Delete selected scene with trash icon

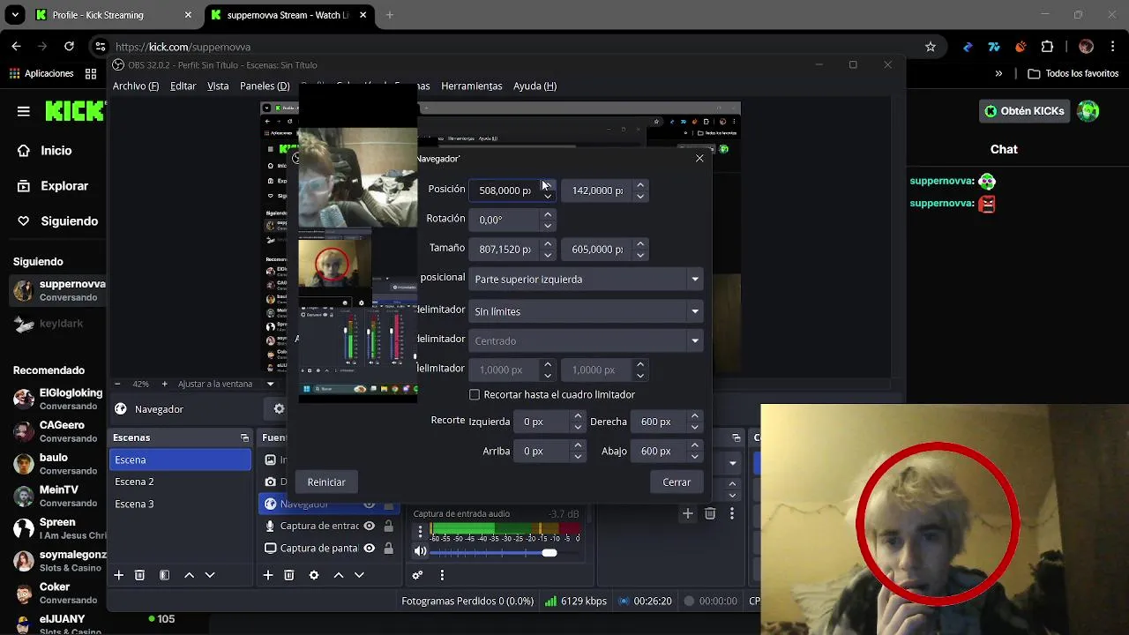[x=139, y=575]
